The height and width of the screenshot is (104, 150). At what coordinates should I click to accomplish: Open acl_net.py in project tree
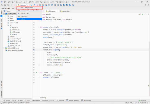(x=14, y=27)
